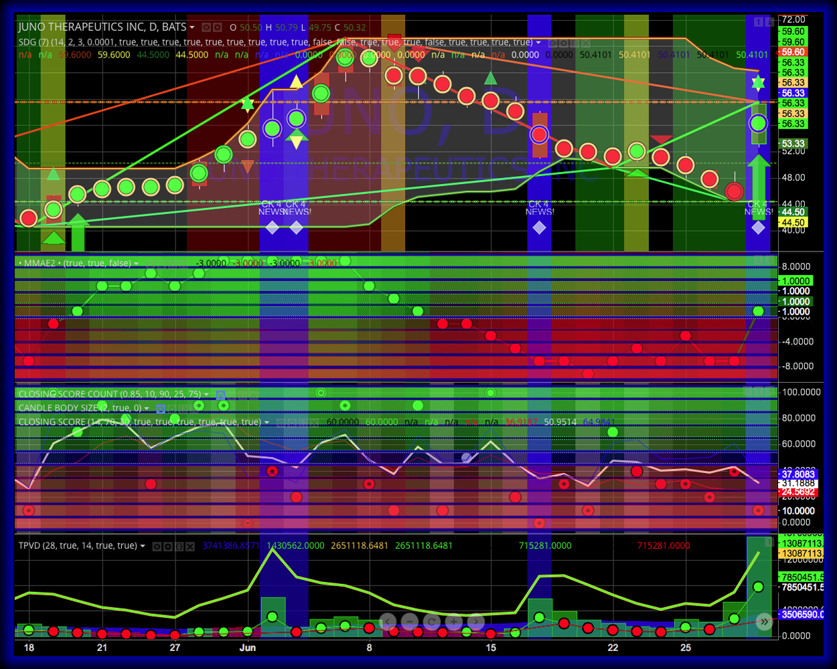Click the last CK 4 NEWS diamond marker
The image size is (837, 669).
[x=758, y=228]
